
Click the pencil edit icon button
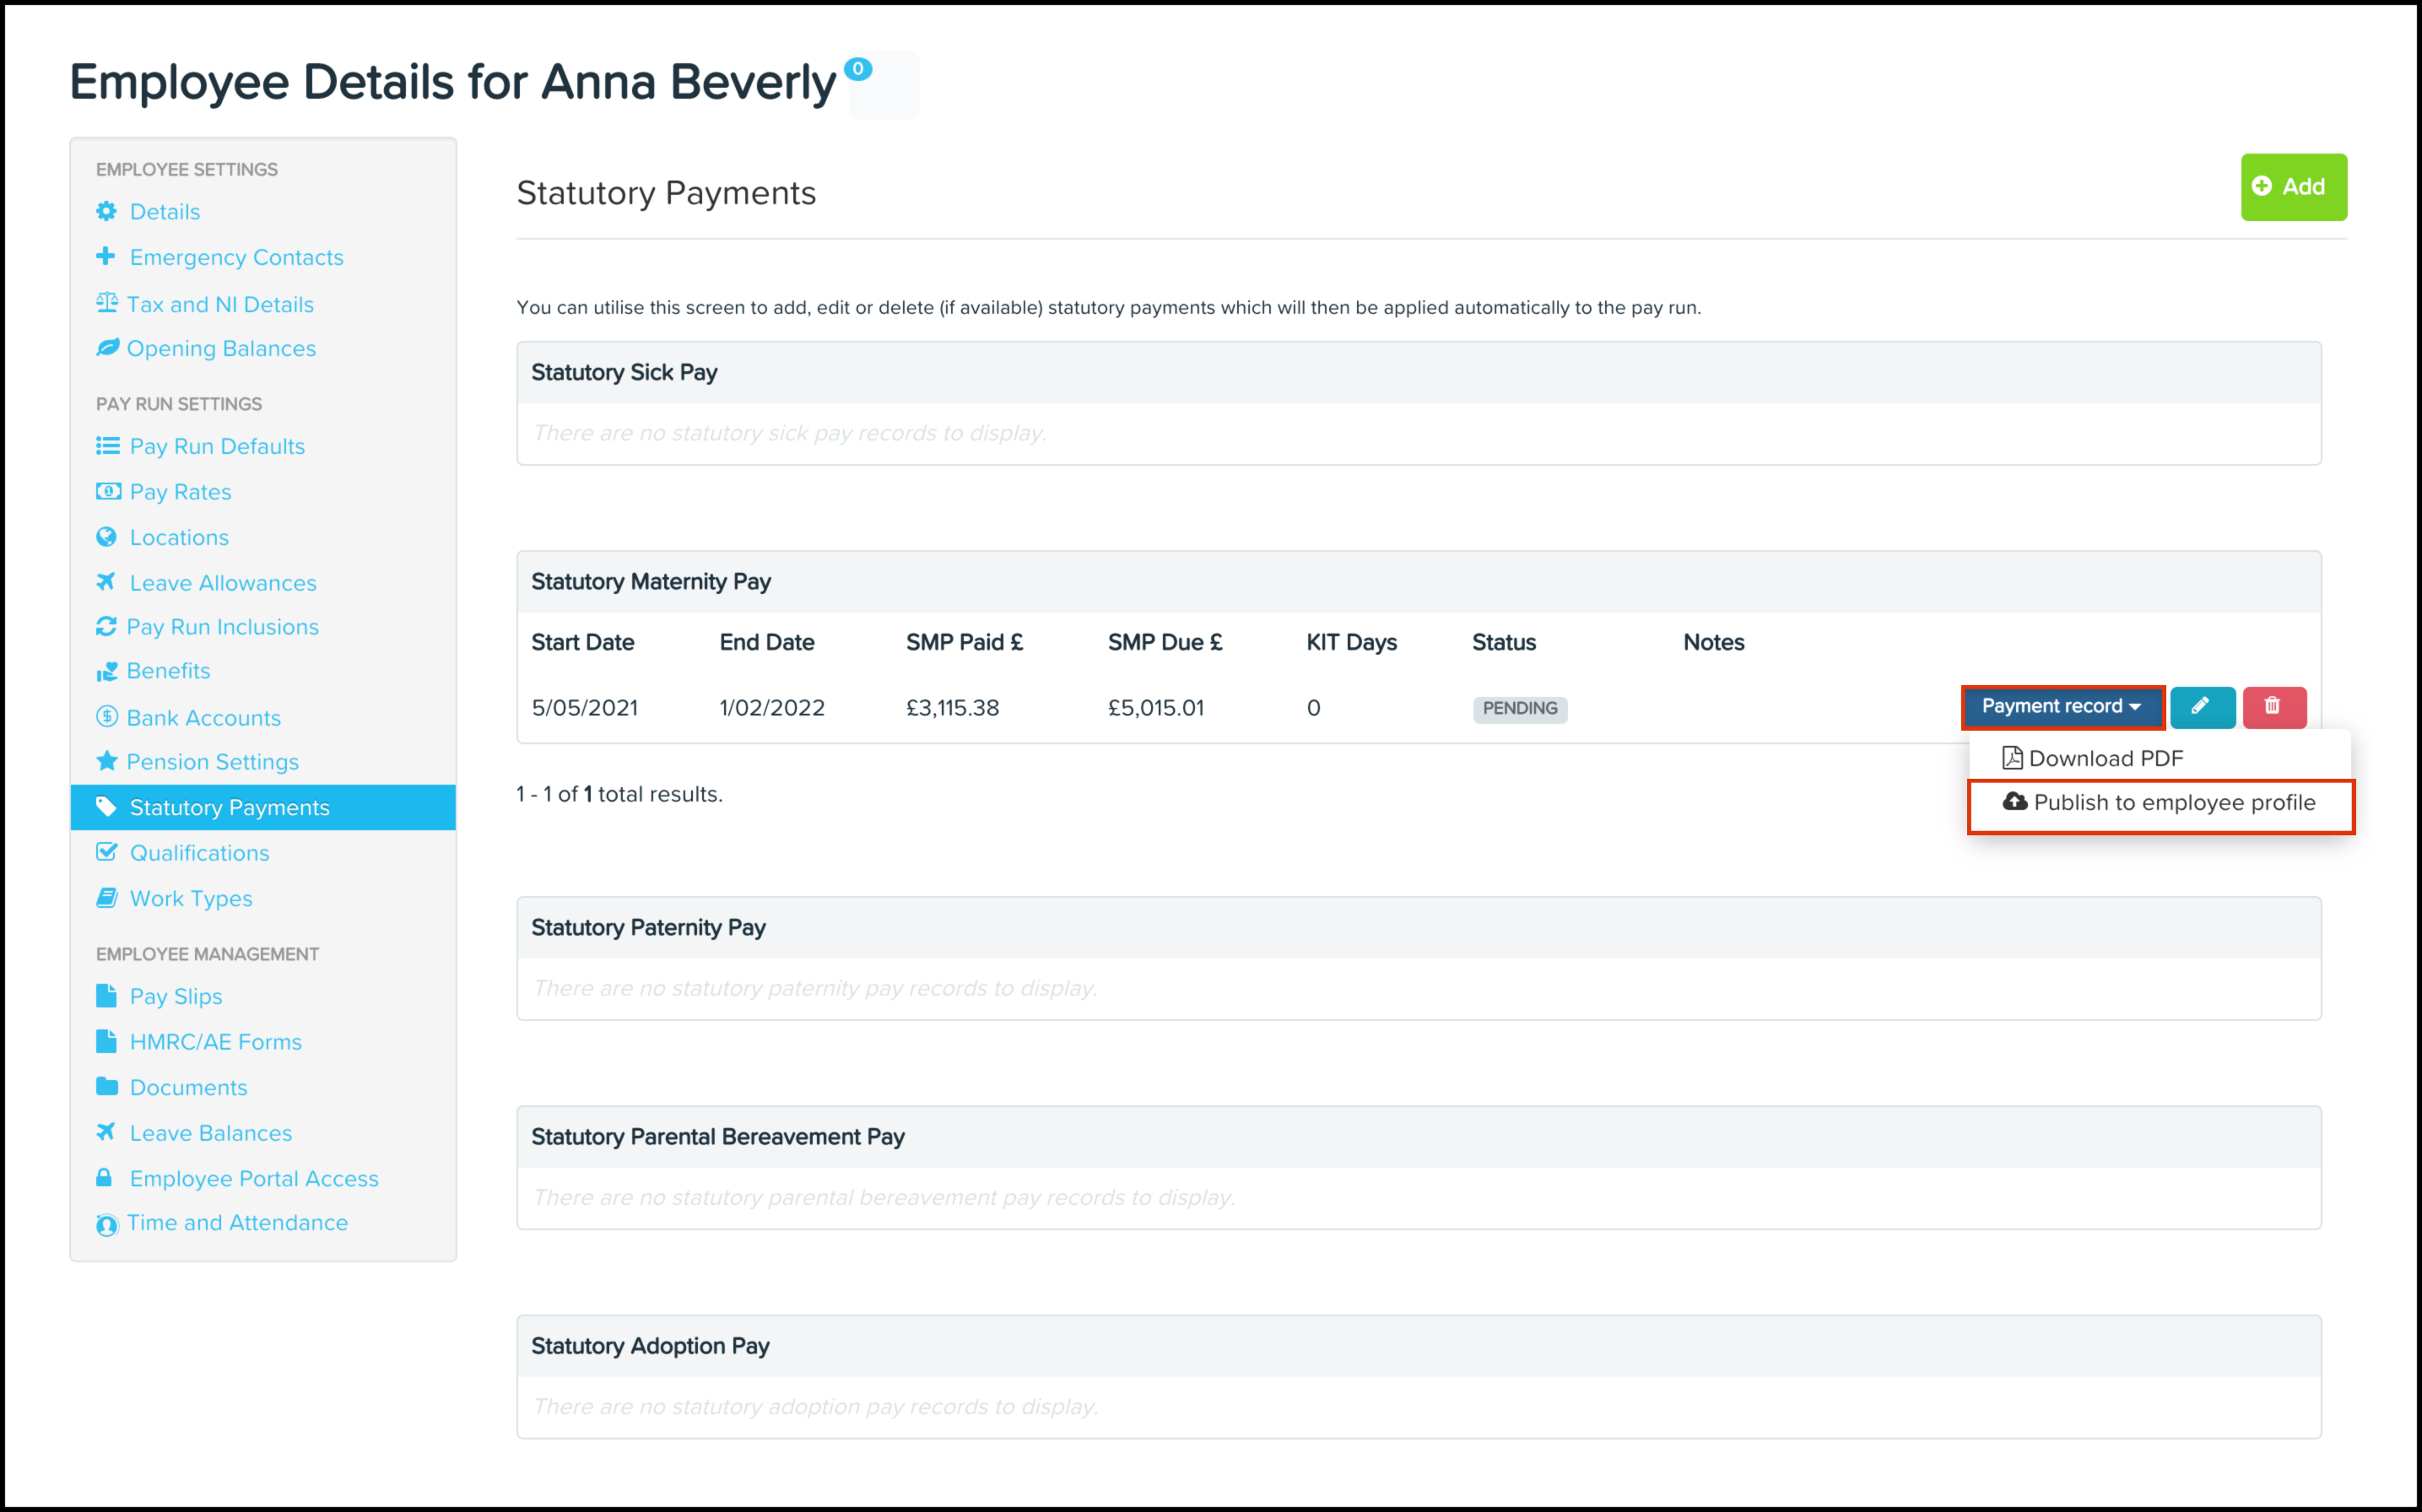pos(2201,707)
